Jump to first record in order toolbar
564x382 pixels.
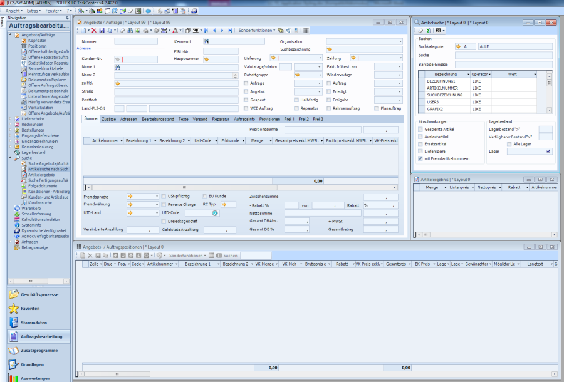tap(206, 30)
